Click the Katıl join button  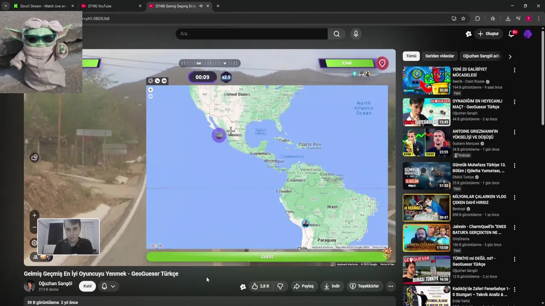click(x=87, y=286)
